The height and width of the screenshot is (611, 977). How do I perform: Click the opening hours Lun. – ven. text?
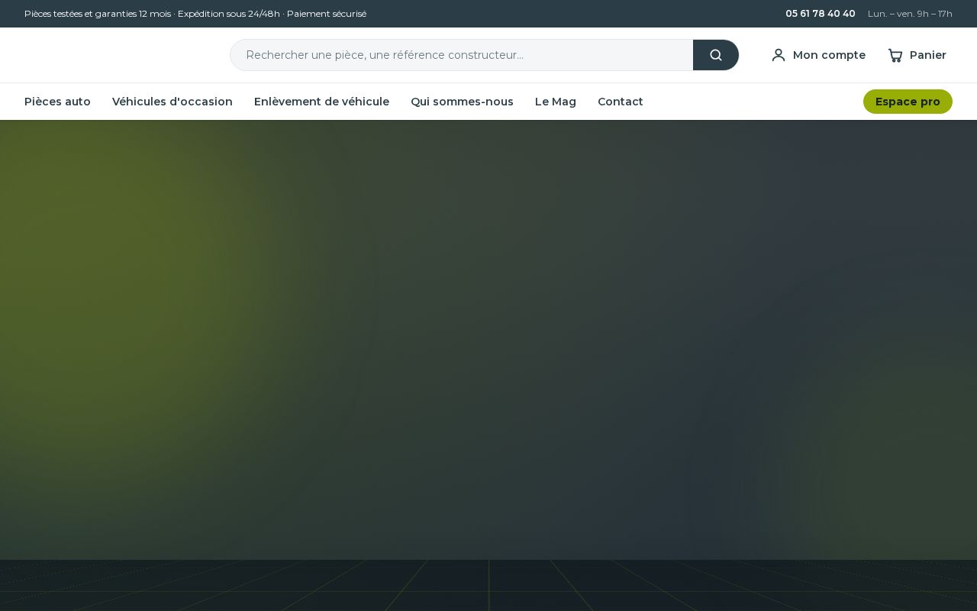click(910, 14)
